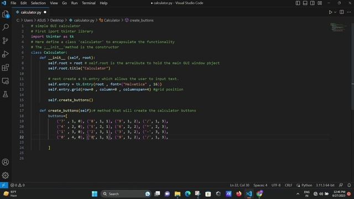Click the minimap code overview

(338, 27)
